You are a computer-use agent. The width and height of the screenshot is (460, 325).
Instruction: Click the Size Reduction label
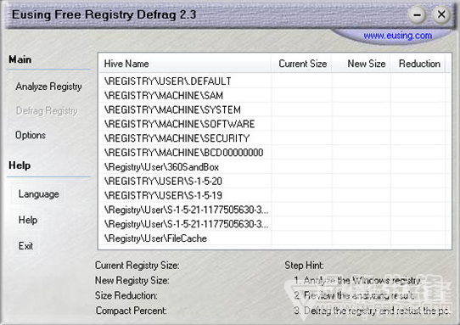(126, 295)
